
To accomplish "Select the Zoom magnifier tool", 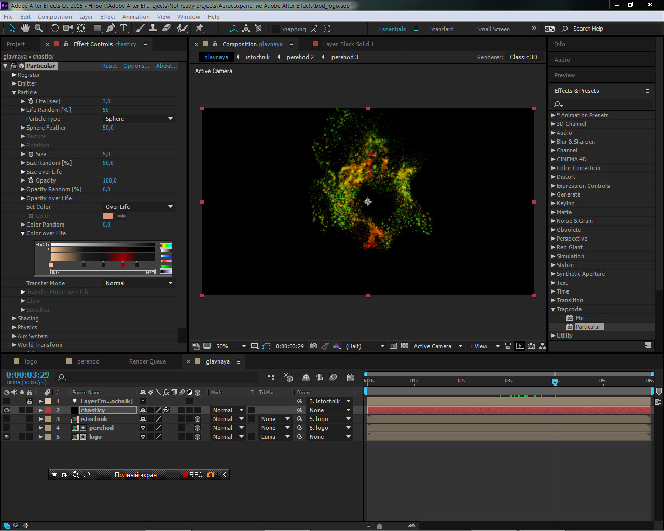I will pyautogui.click(x=39, y=29).
